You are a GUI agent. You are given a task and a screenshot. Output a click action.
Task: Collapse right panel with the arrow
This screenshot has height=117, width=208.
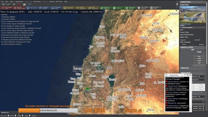pos(177,4)
